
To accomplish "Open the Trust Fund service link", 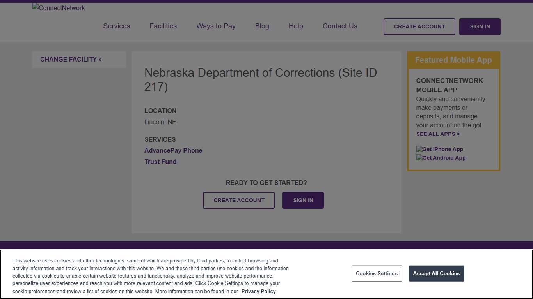I will [x=160, y=162].
